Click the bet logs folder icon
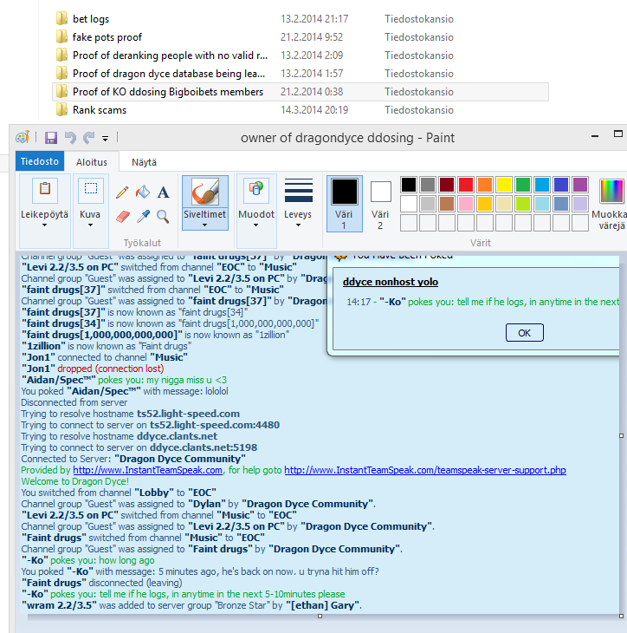Screen dimensions: 627x633 pos(61,18)
